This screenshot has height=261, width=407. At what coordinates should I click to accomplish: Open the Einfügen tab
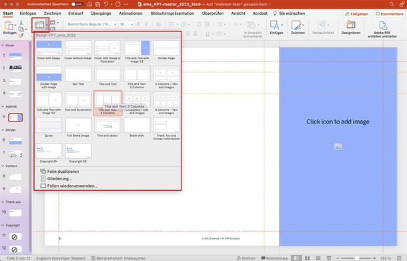click(x=28, y=13)
